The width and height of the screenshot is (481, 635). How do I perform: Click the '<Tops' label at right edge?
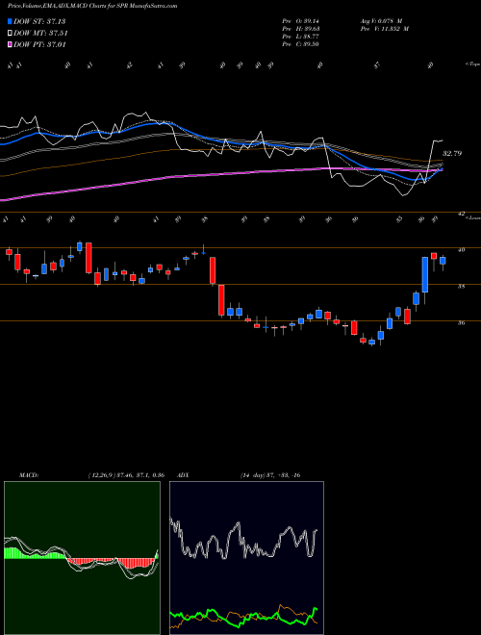tap(472, 64)
